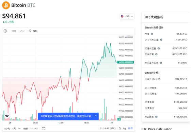Select the ALL time range
Image resolution: width=191 pixels, height=134 pixels.
pos(36,129)
